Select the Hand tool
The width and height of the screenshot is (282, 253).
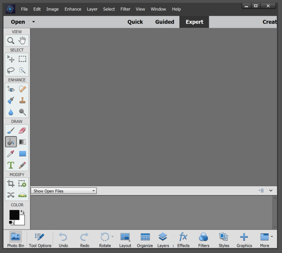coord(23,41)
